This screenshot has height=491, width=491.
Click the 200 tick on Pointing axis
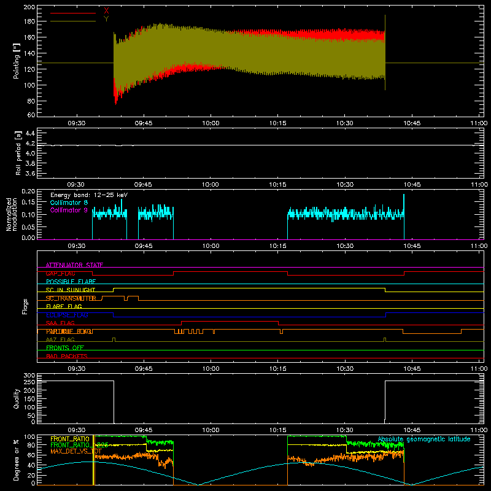[x=29, y=7]
